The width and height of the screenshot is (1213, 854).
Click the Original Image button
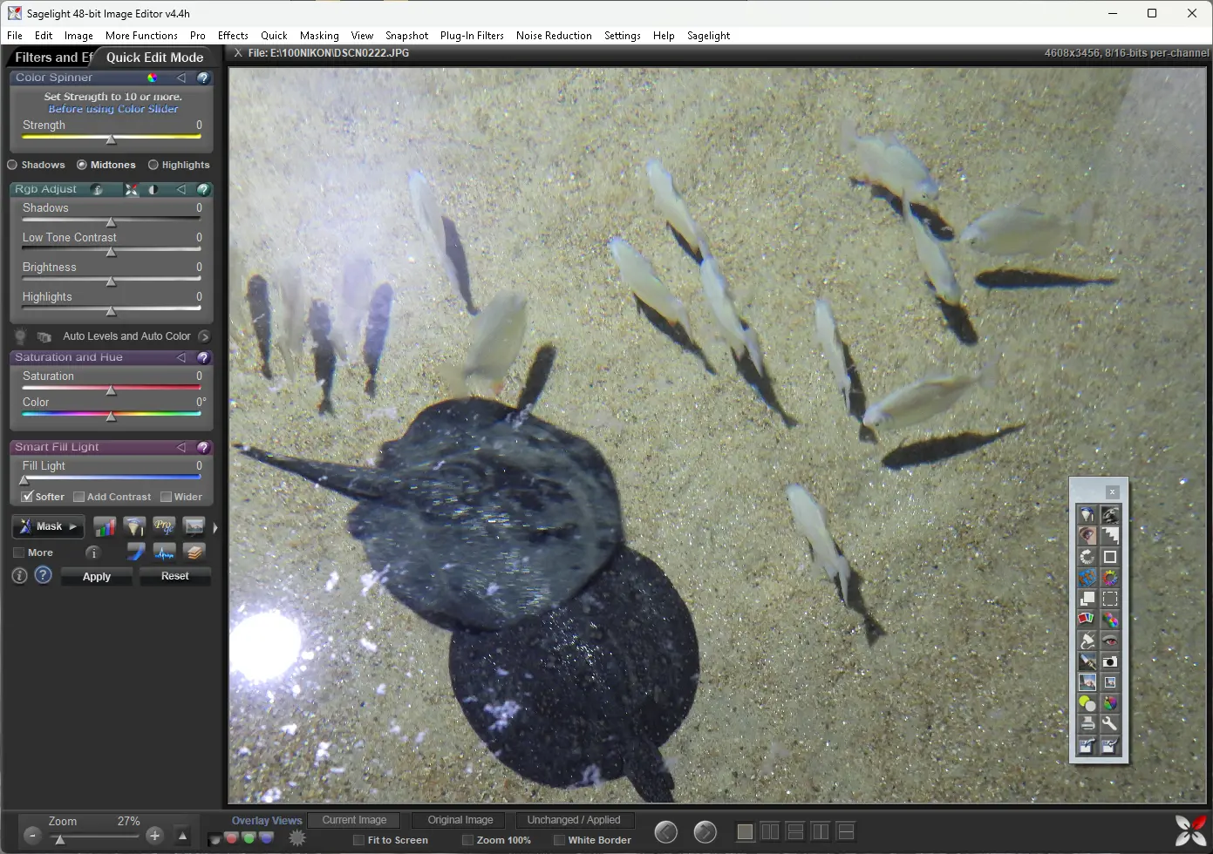point(460,820)
